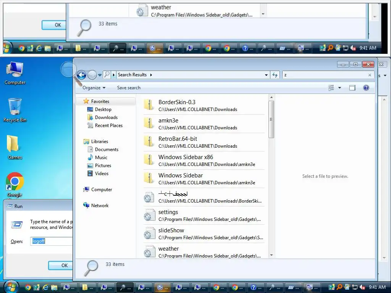The image size is (391, 293).
Task: Open Start menu from the bottom taskbar
Action: (11, 287)
